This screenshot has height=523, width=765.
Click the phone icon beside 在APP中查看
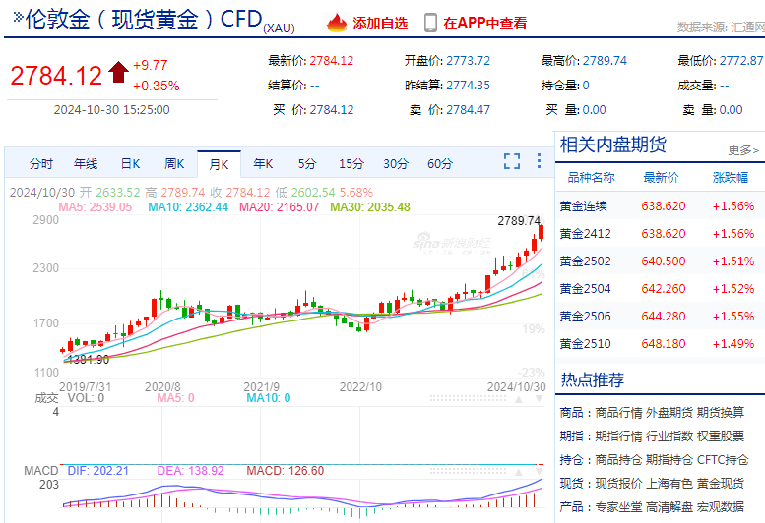[x=430, y=23]
